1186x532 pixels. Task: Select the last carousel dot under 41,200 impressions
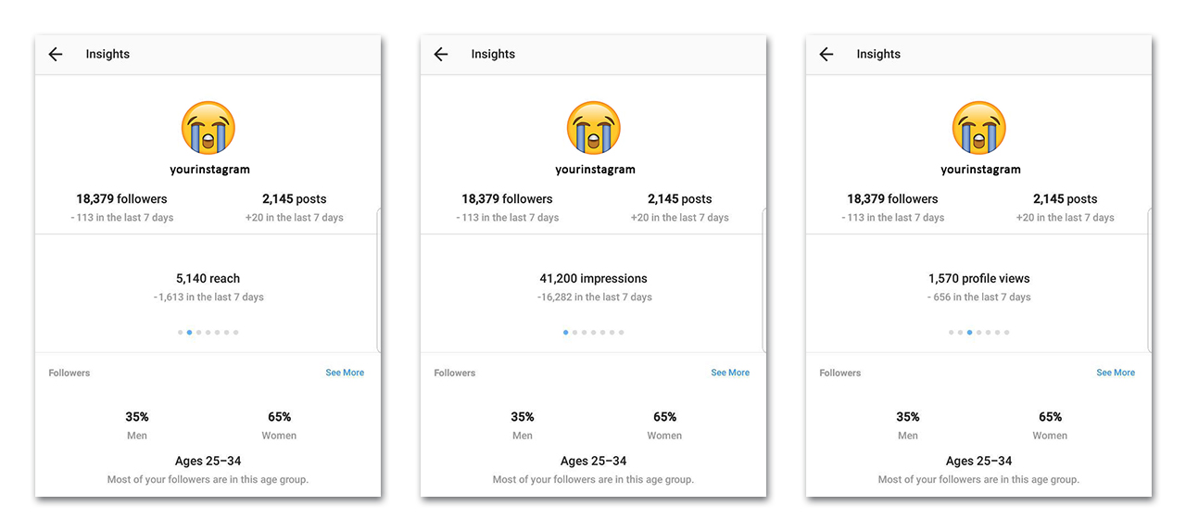pyautogui.click(x=622, y=332)
